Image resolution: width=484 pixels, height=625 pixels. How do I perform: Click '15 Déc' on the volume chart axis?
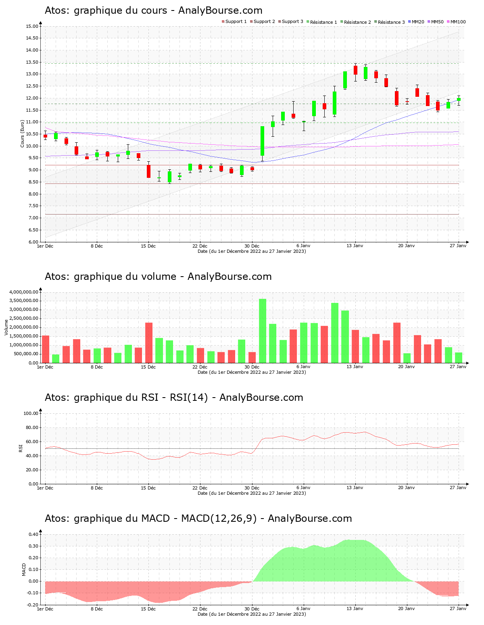click(148, 367)
